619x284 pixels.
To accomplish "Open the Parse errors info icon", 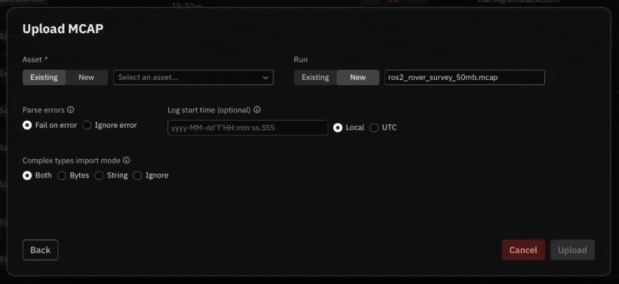I will 71,110.
